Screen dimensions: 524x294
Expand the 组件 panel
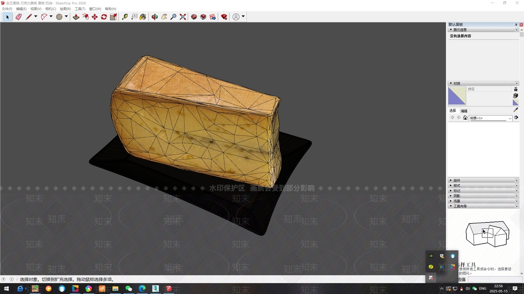[451, 180]
